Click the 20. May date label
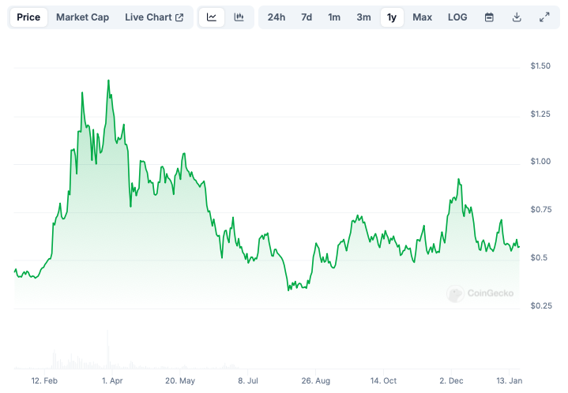The width and height of the screenshot is (568, 393). (x=180, y=380)
